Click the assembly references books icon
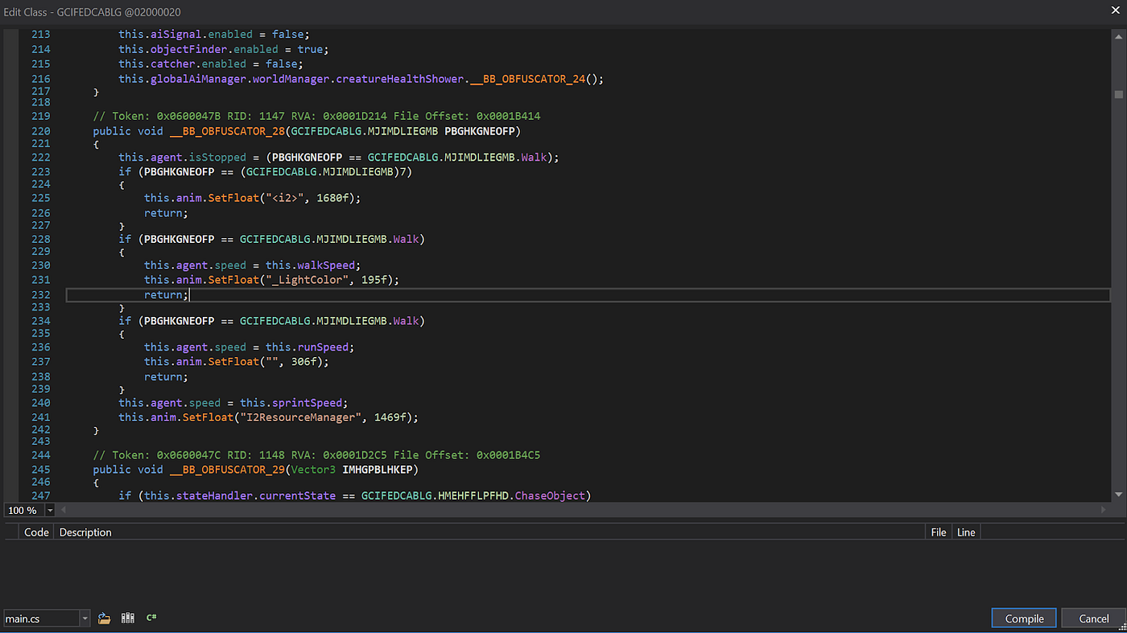1127x633 pixels. pyautogui.click(x=127, y=618)
